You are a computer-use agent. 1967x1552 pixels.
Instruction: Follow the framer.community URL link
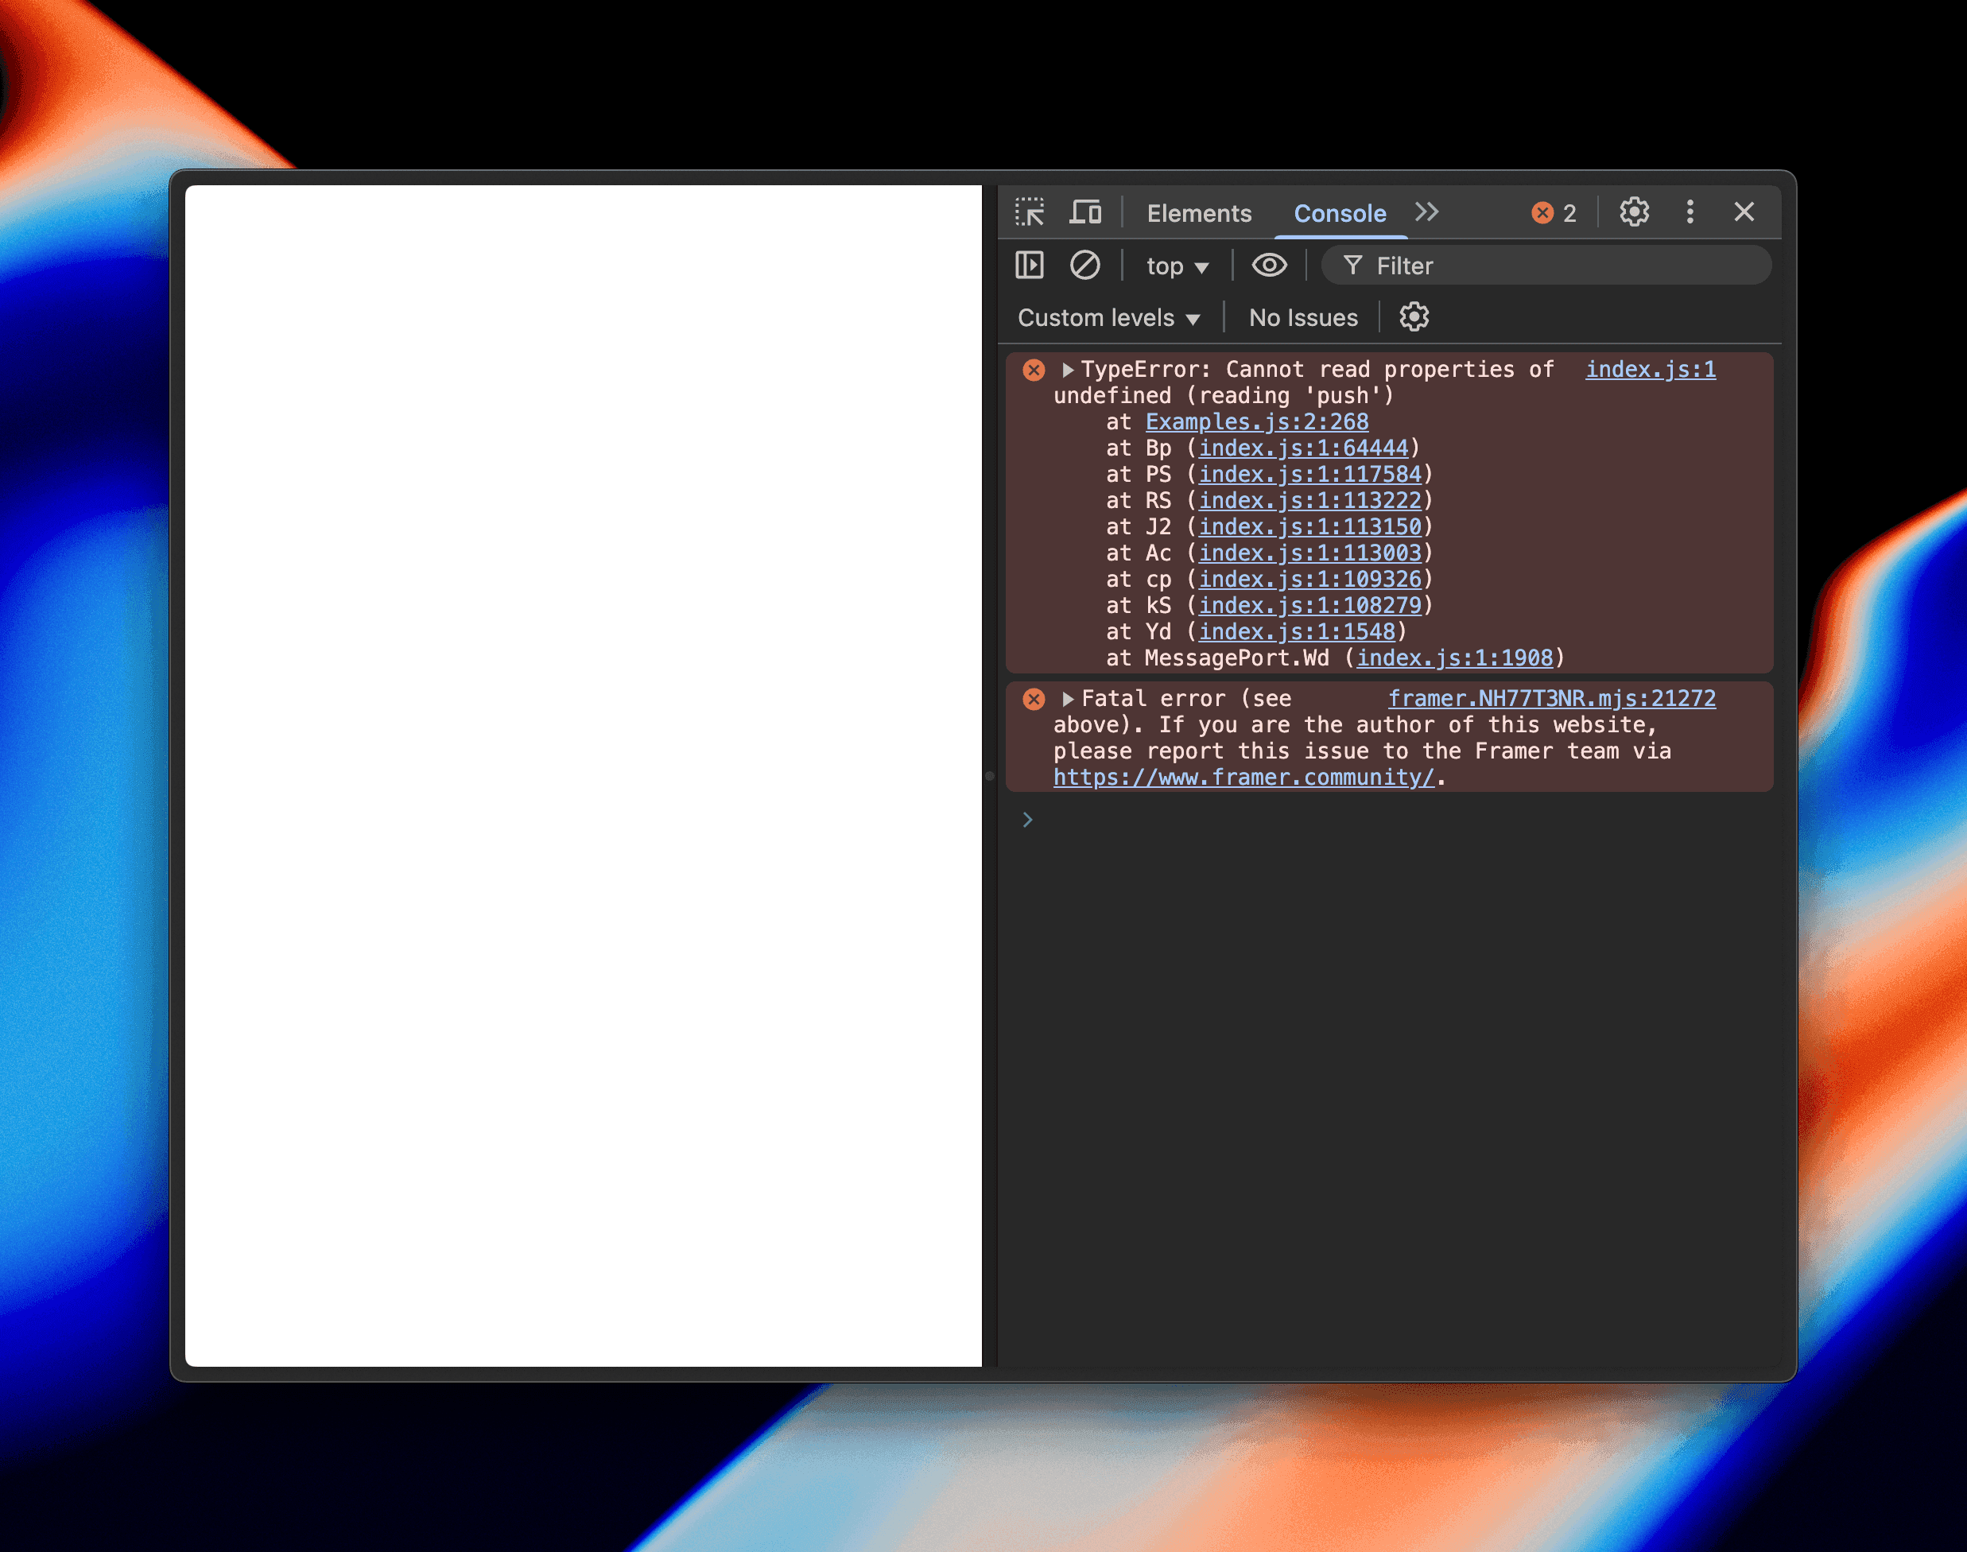tap(1243, 778)
